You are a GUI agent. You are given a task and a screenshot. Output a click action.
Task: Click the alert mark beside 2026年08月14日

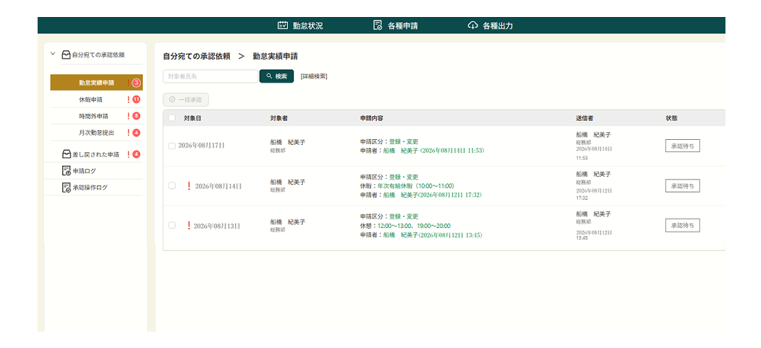(188, 186)
